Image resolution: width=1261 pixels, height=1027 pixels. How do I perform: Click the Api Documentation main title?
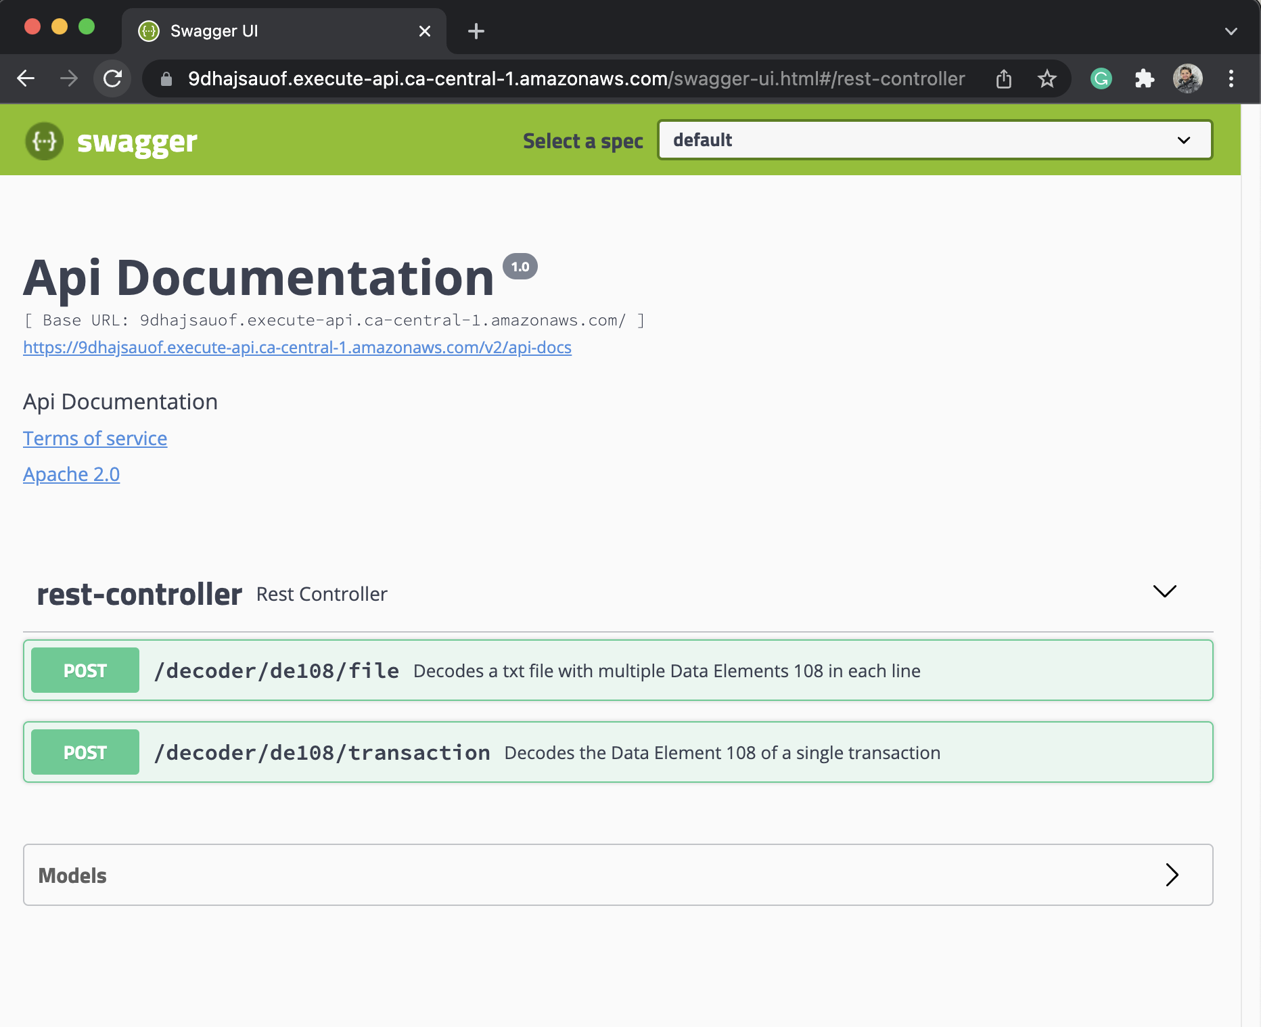coord(259,278)
